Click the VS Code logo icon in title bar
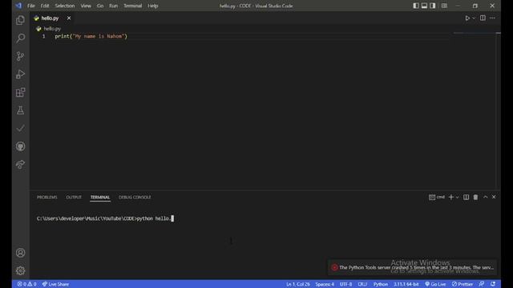513x288 pixels. coord(18,6)
